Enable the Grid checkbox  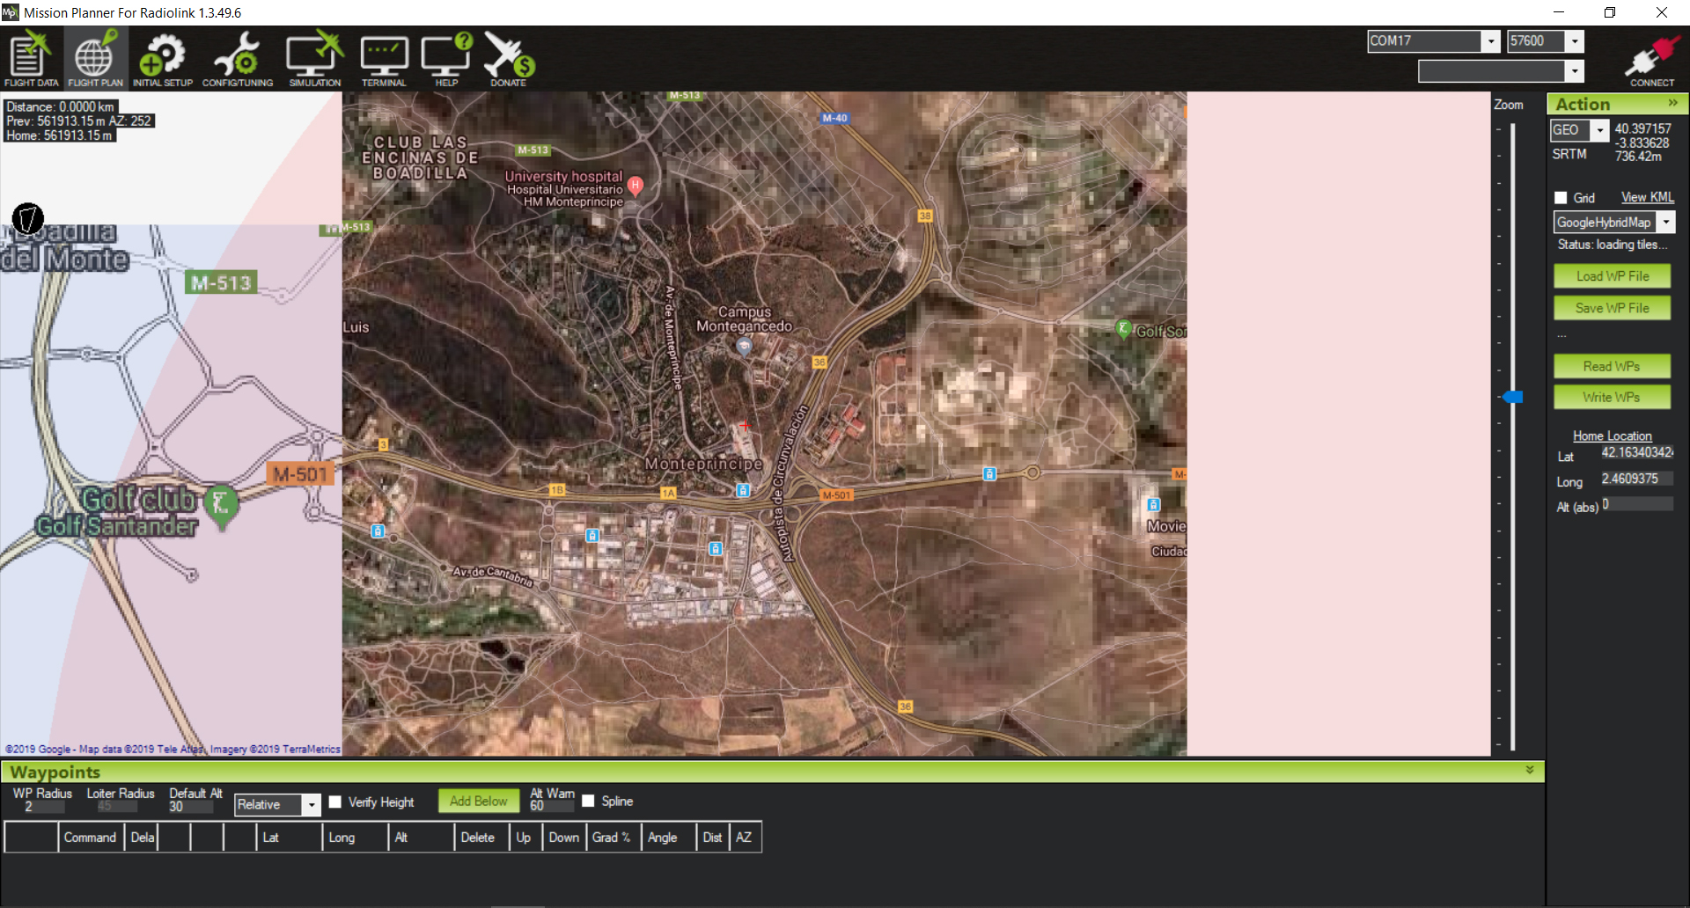point(1561,198)
